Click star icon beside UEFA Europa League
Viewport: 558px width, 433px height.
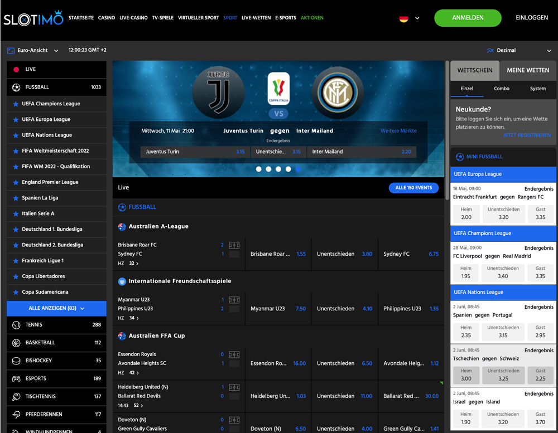click(16, 120)
